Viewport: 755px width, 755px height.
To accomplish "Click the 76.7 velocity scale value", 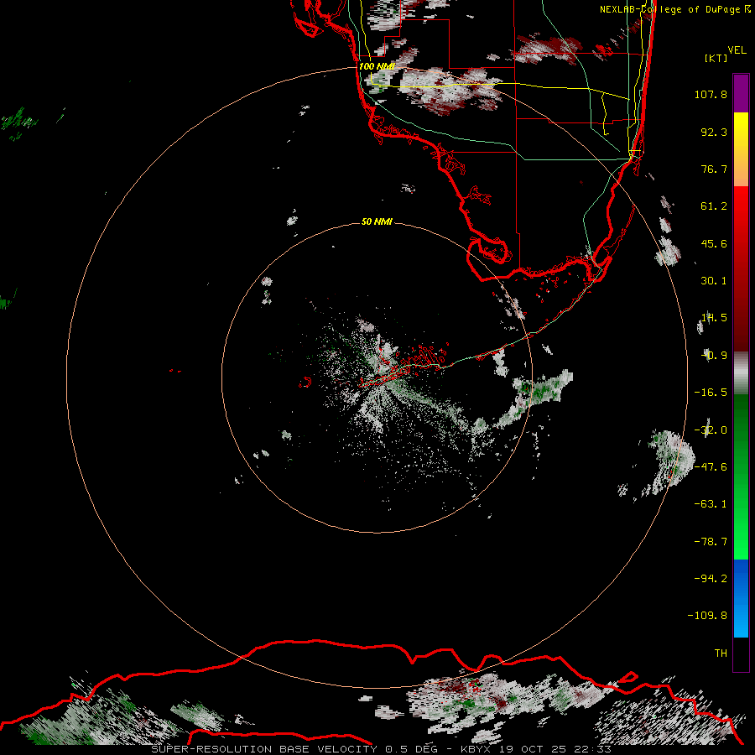I will [x=714, y=169].
